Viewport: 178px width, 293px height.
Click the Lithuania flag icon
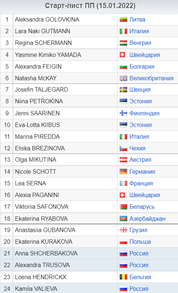tap(123, 19)
